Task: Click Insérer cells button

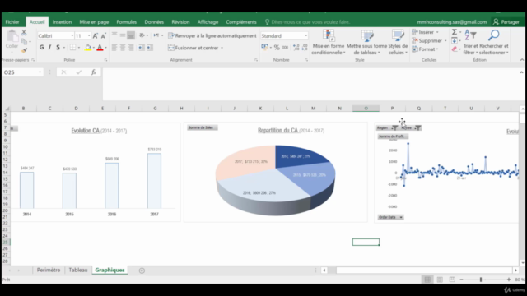Action: (426, 32)
